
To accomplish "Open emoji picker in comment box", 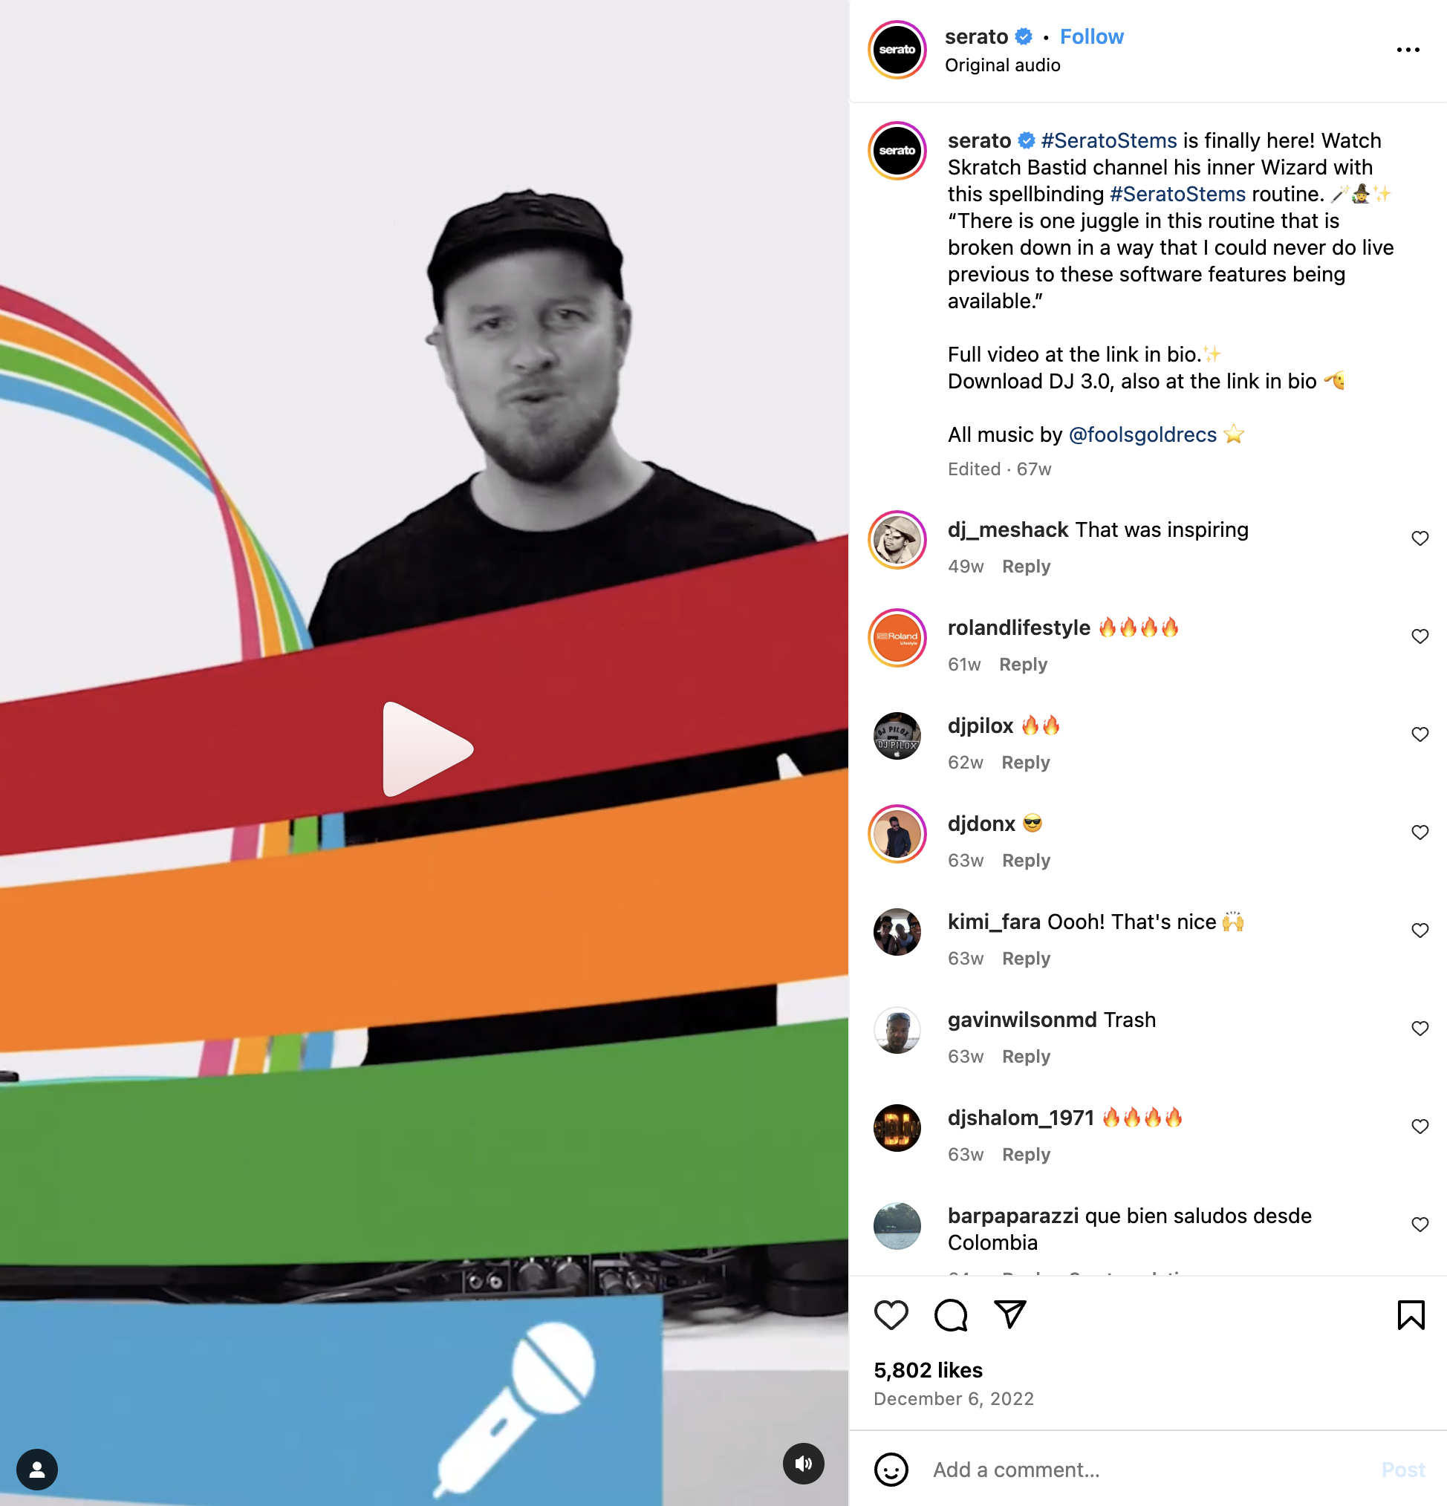I will (891, 1470).
